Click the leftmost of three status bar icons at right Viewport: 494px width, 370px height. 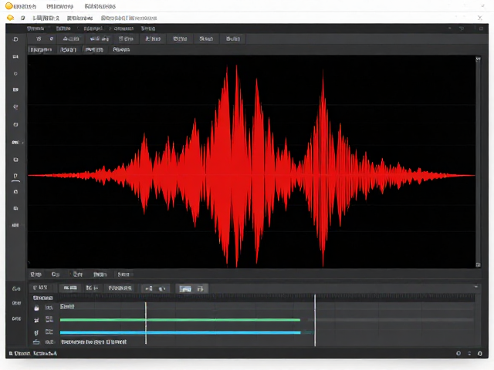pos(458,353)
